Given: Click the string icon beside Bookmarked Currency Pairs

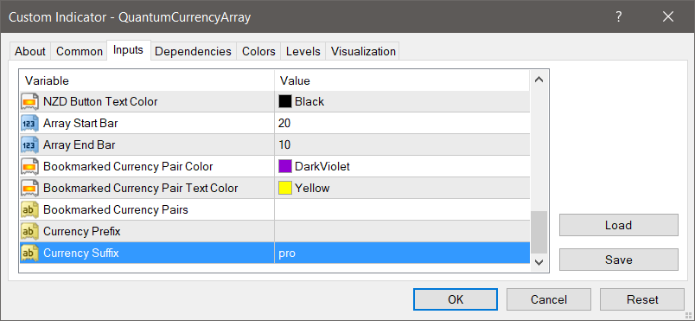Looking at the screenshot, I should [x=29, y=209].
